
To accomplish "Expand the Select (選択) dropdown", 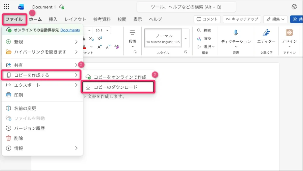I will click(x=206, y=46).
